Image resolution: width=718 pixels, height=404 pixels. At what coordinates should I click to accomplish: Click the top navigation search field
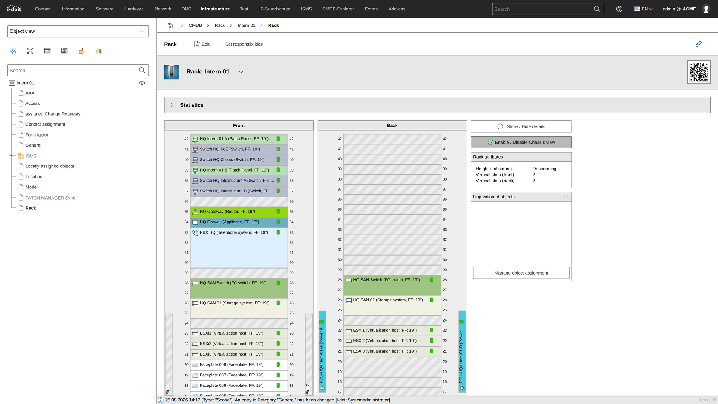click(x=542, y=9)
